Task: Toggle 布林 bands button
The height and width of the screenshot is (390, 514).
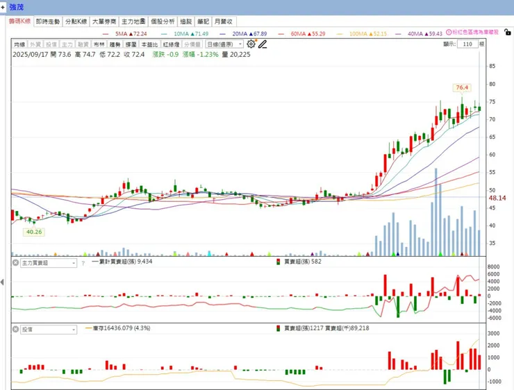Action: pyautogui.click(x=99, y=44)
